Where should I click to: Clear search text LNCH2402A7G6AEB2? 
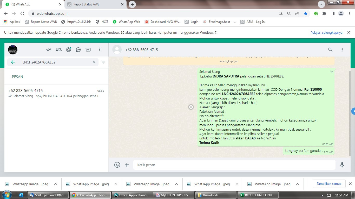(94, 62)
